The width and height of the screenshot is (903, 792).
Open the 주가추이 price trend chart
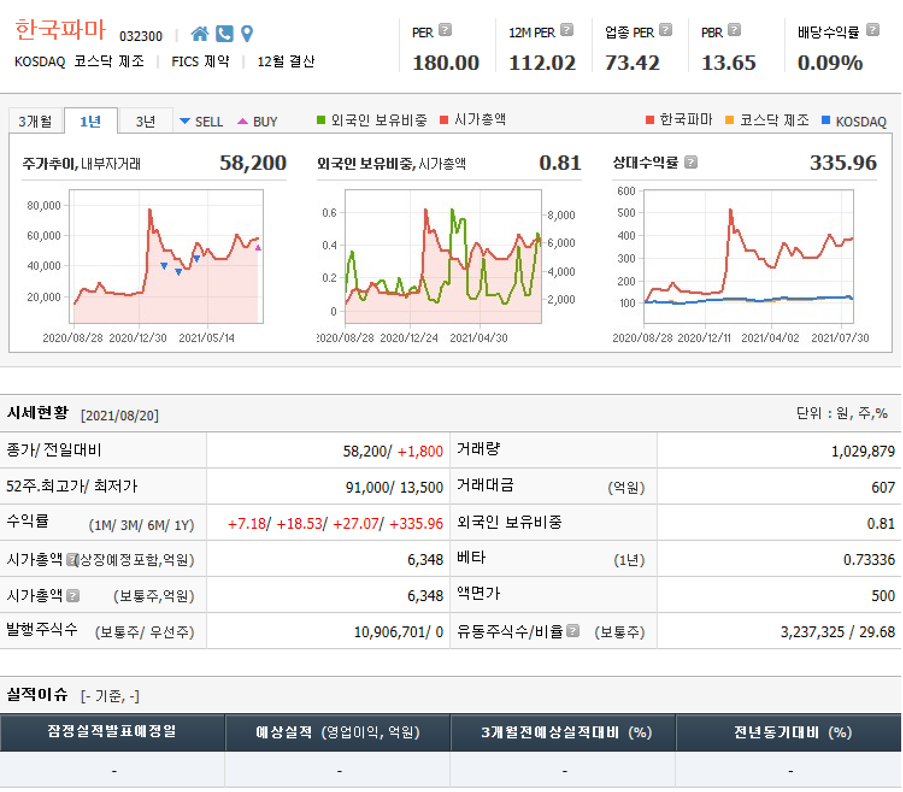(x=166, y=257)
